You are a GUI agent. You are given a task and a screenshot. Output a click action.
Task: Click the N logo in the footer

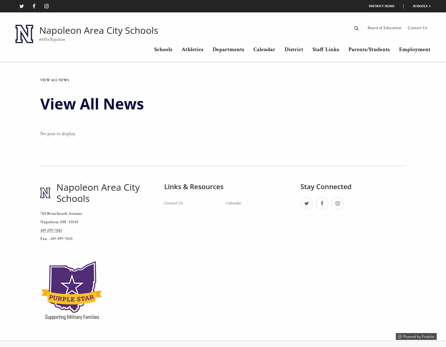tap(45, 193)
